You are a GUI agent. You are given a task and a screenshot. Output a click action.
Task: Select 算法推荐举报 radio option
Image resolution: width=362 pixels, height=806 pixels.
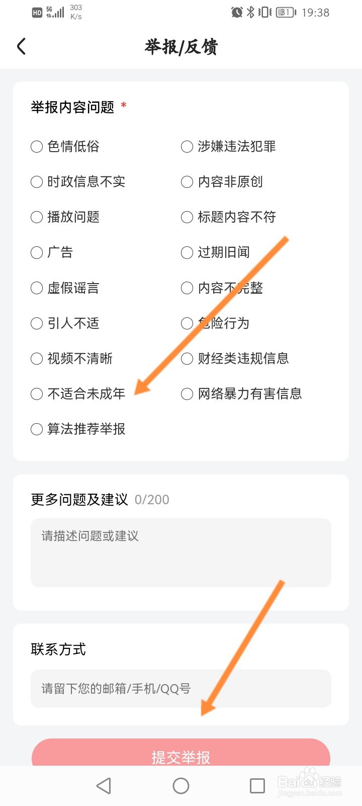tap(78, 429)
